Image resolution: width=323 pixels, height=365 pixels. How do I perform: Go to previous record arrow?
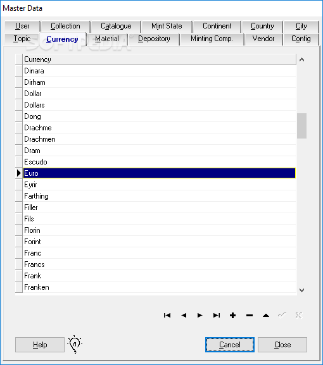[184, 316]
